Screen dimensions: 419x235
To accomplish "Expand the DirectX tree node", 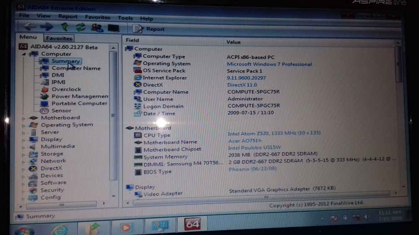I will pyautogui.click(x=23, y=169).
